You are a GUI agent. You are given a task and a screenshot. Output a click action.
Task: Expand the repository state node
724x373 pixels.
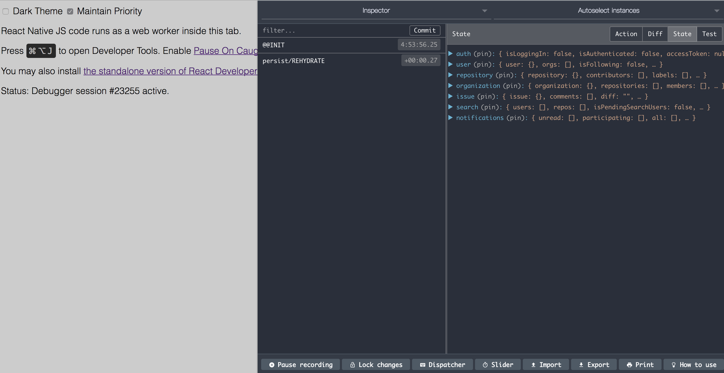(450, 75)
